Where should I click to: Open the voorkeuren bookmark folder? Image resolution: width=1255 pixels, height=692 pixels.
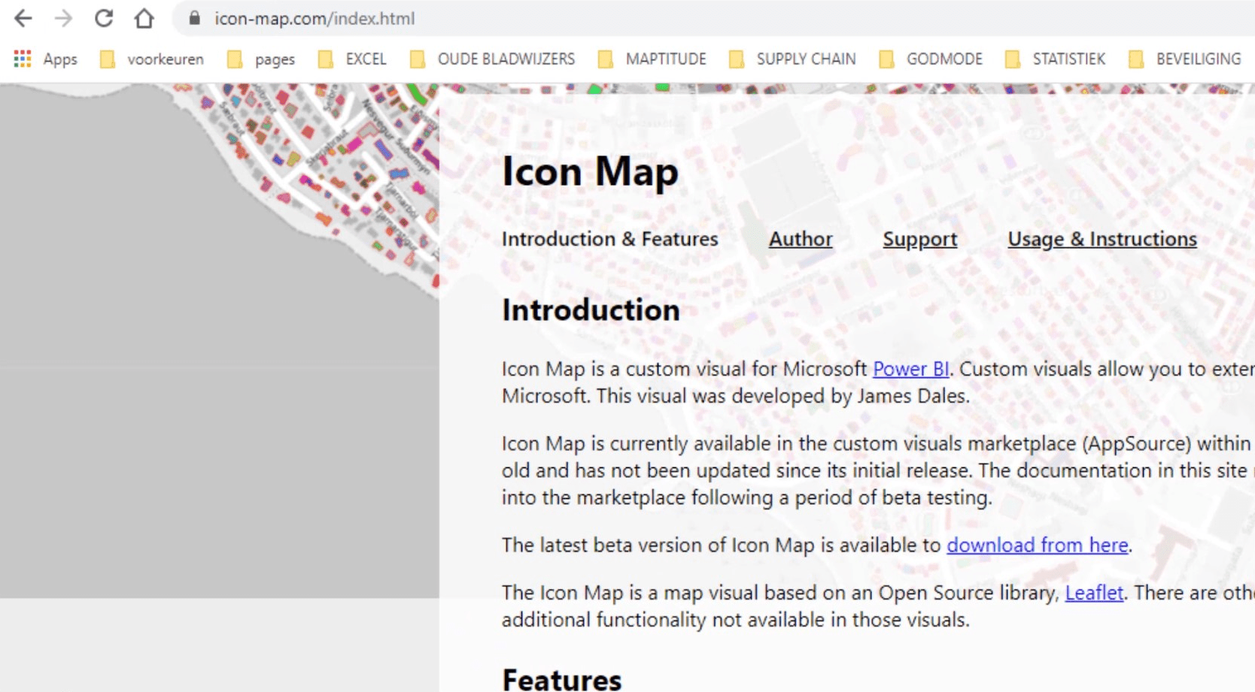coord(152,59)
